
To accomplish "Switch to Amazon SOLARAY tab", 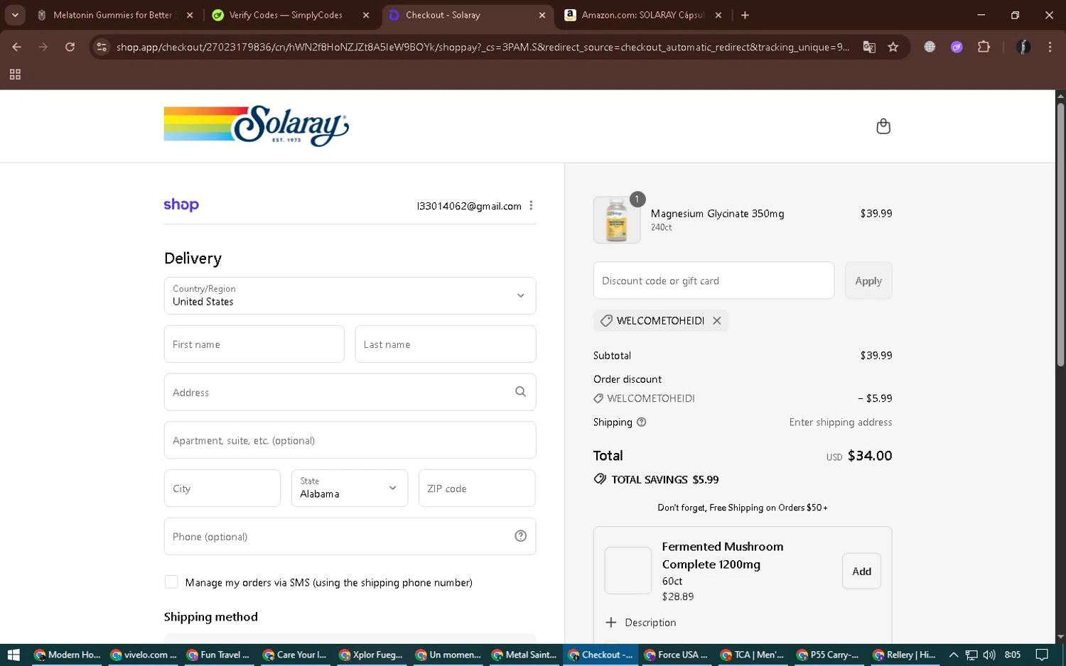I will pos(644,15).
